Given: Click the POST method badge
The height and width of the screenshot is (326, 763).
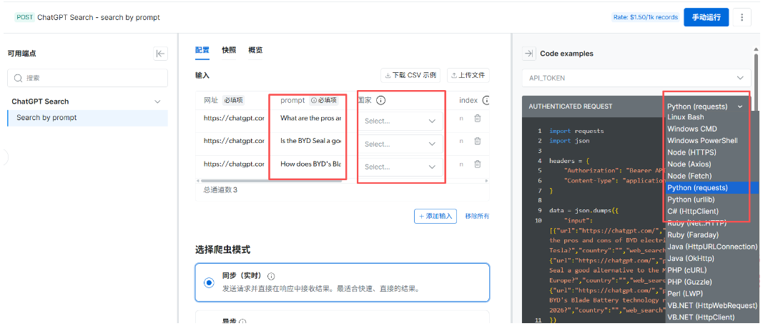Looking at the screenshot, I should [x=24, y=18].
